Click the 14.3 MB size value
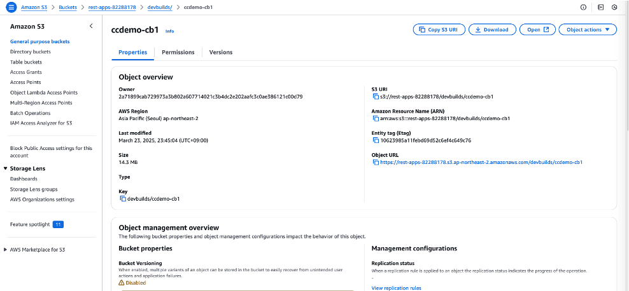Image resolution: width=629 pixels, height=291 pixels. coord(129,163)
